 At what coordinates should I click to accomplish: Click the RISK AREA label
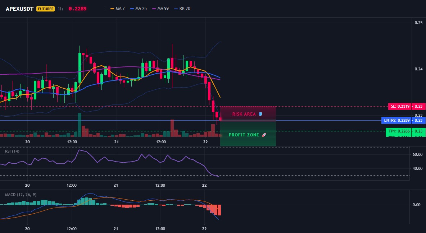click(244, 114)
